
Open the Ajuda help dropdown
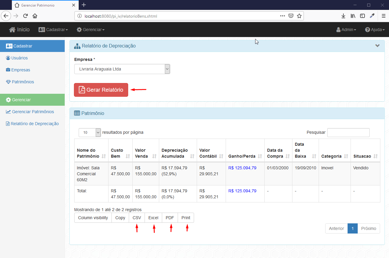[375, 30]
